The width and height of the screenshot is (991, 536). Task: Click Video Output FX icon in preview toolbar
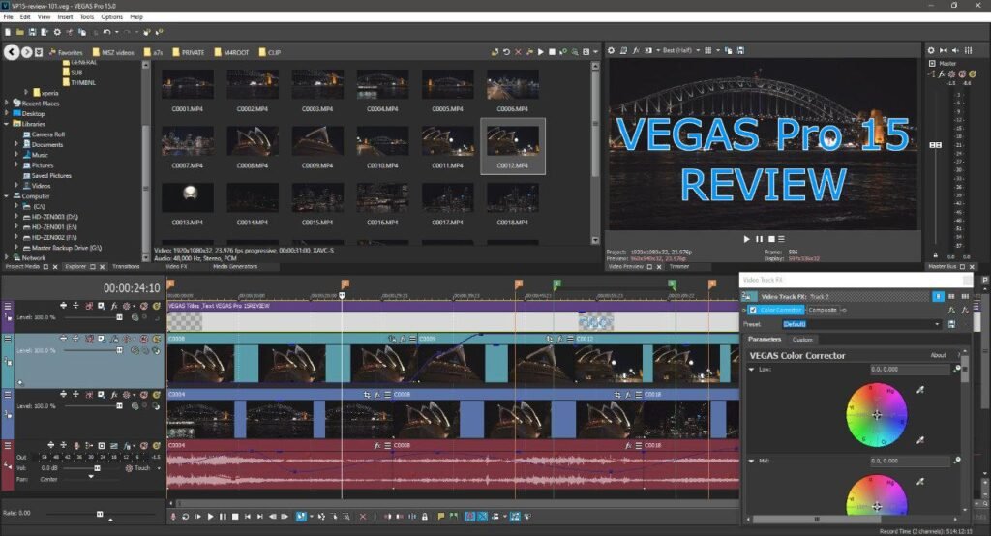pyautogui.click(x=636, y=50)
